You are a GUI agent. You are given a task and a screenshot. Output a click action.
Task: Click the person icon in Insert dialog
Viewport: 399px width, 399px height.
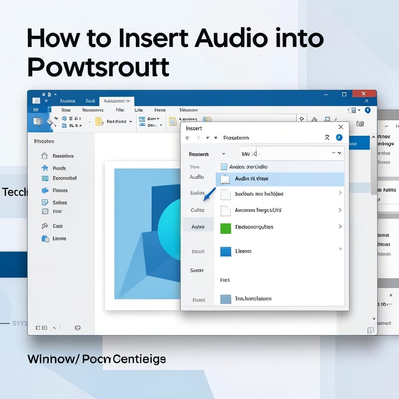[x=327, y=138]
